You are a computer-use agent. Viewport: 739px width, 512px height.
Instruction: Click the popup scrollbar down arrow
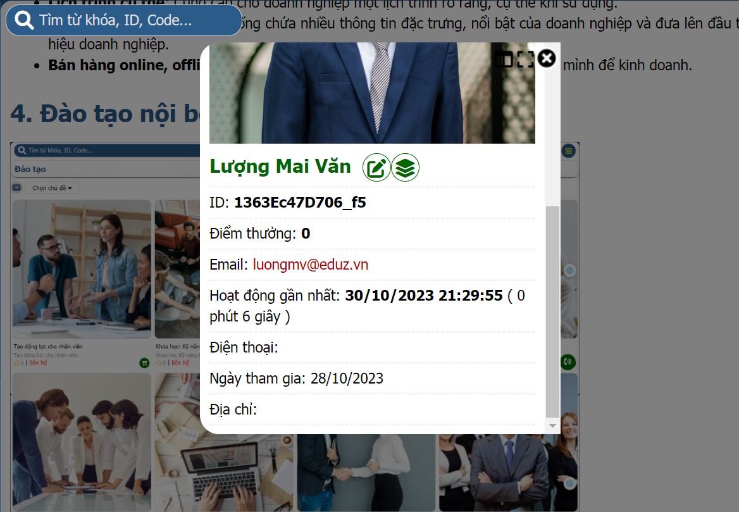point(552,425)
